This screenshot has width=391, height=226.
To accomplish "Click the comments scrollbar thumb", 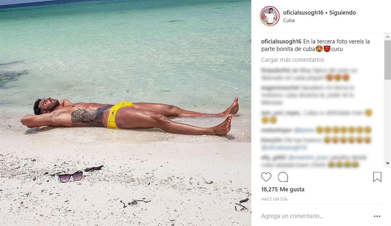I will (x=387, y=60).
